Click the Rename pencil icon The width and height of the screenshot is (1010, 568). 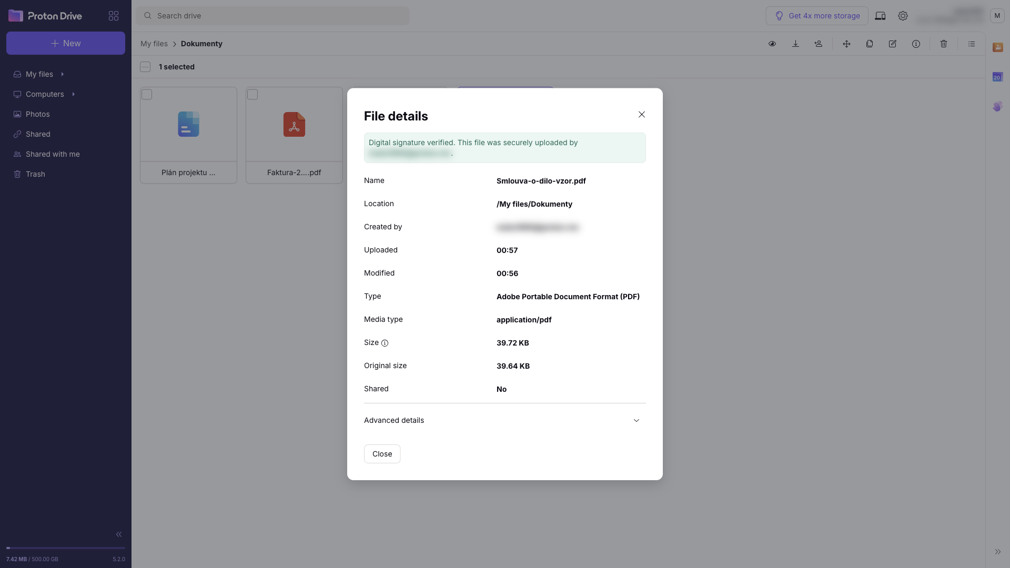point(893,44)
